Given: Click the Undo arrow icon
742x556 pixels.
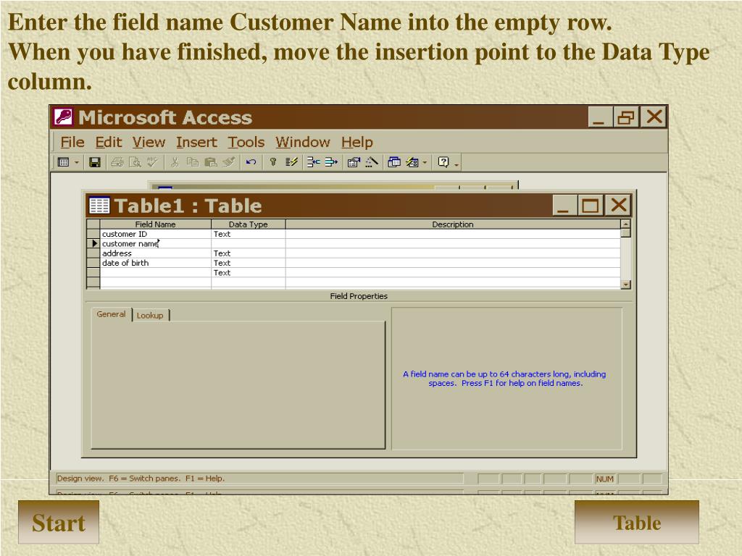Looking at the screenshot, I should click(251, 162).
